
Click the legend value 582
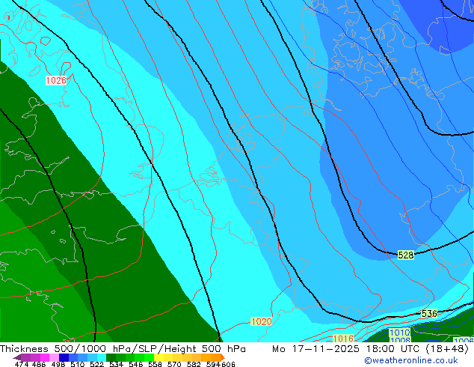[194, 364]
